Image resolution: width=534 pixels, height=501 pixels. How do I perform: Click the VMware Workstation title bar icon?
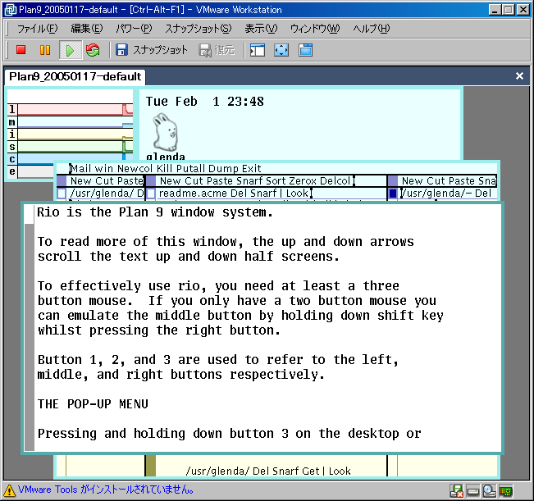coord(10,10)
